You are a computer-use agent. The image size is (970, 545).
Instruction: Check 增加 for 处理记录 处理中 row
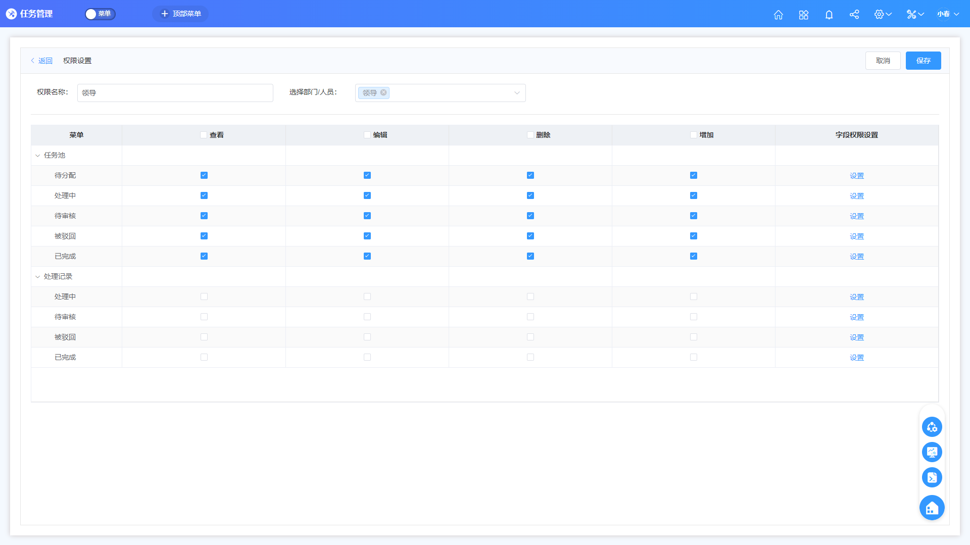693,296
